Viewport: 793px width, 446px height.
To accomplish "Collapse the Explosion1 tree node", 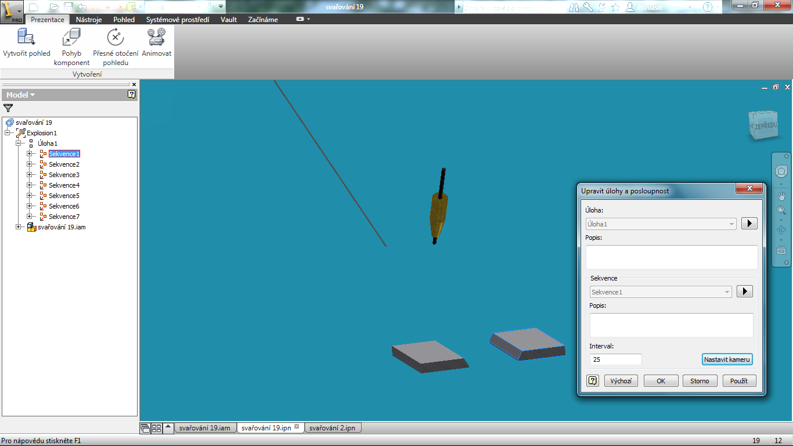I will [8, 133].
